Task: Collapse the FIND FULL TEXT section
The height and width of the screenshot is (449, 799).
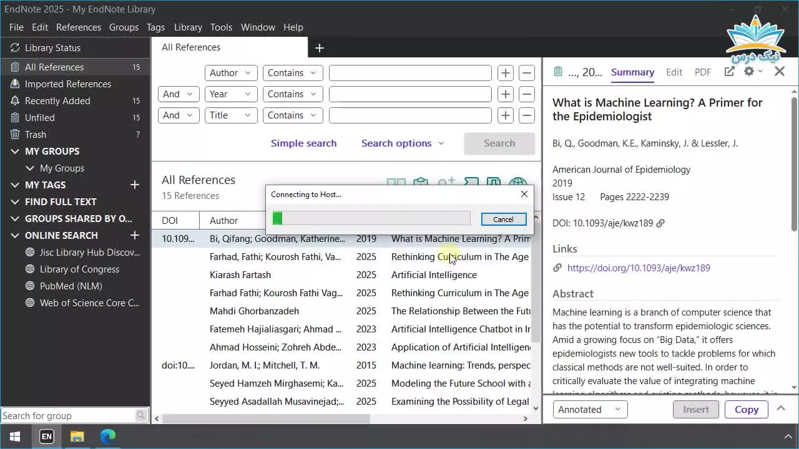Action: click(15, 202)
